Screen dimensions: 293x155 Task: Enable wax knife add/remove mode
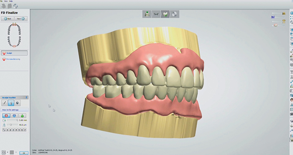point(6,116)
